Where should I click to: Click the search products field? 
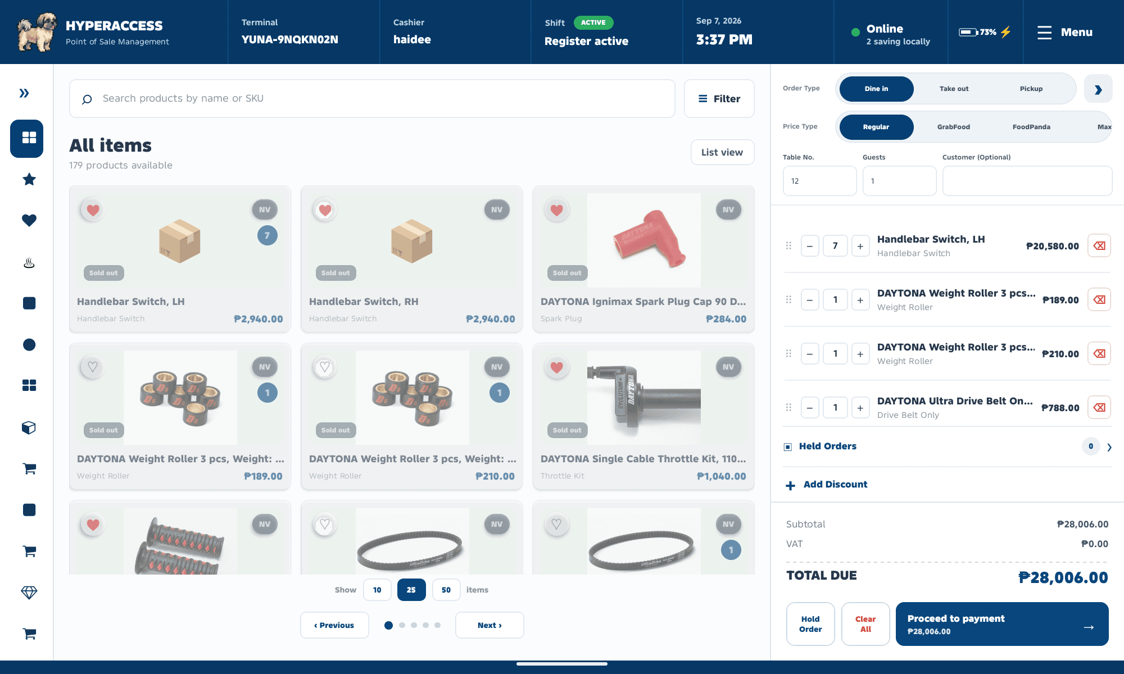click(372, 99)
